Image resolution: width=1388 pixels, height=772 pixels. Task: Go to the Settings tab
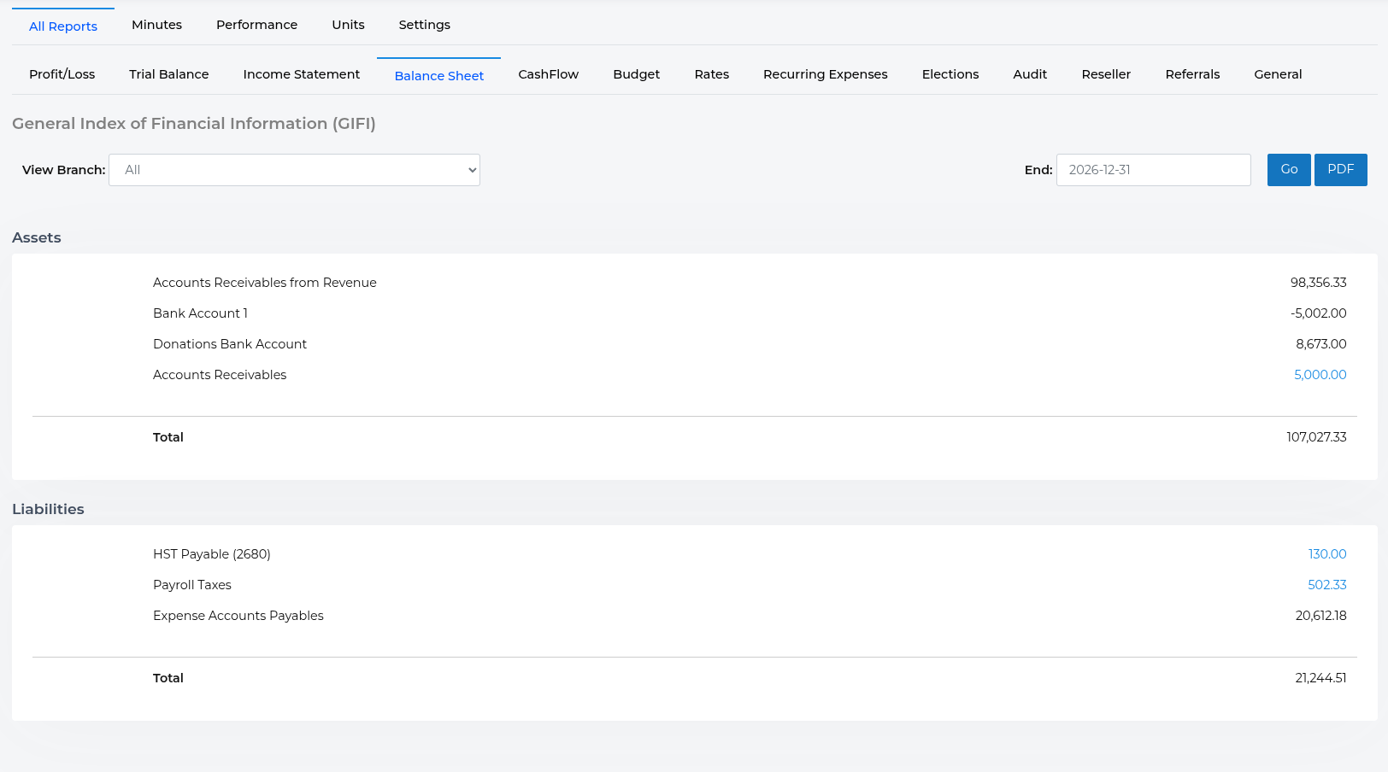(424, 25)
